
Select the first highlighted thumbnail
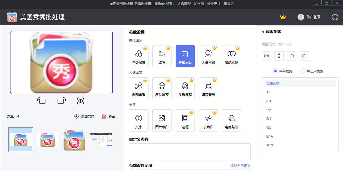tap(21, 140)
